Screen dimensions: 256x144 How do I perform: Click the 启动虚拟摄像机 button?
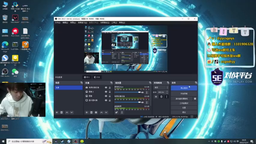tap(182, 99)
